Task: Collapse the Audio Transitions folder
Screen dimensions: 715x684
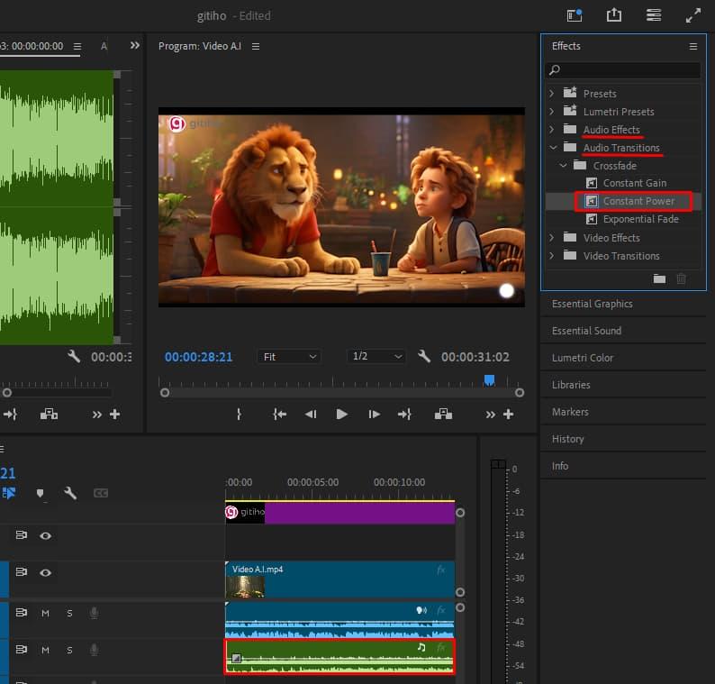Action: (x=552, y=148)
